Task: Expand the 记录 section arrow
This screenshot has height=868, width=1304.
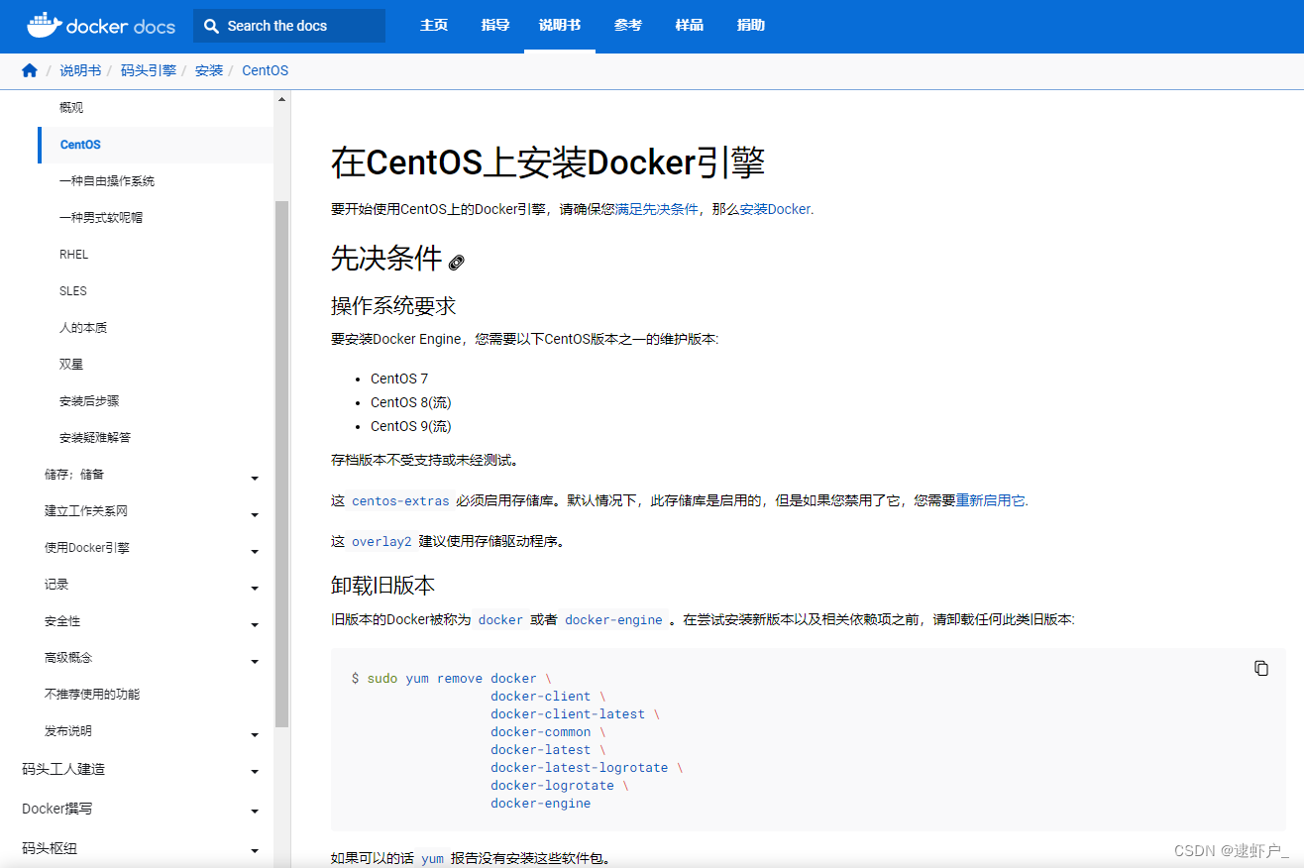Action: pyautogui.click(x=255, y=589)
